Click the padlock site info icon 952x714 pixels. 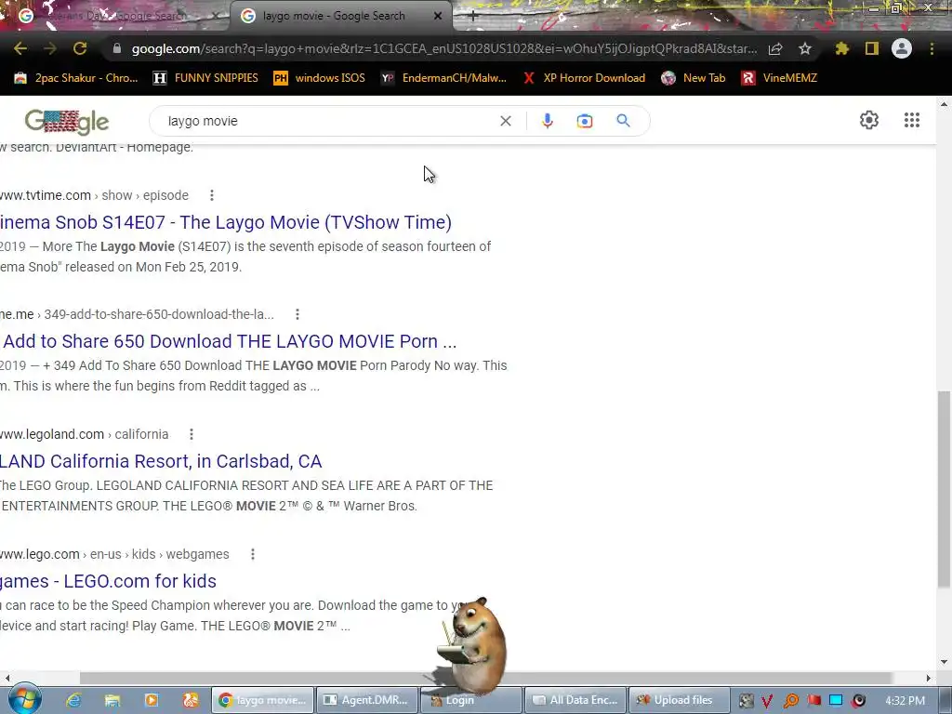tap(116, 48)
